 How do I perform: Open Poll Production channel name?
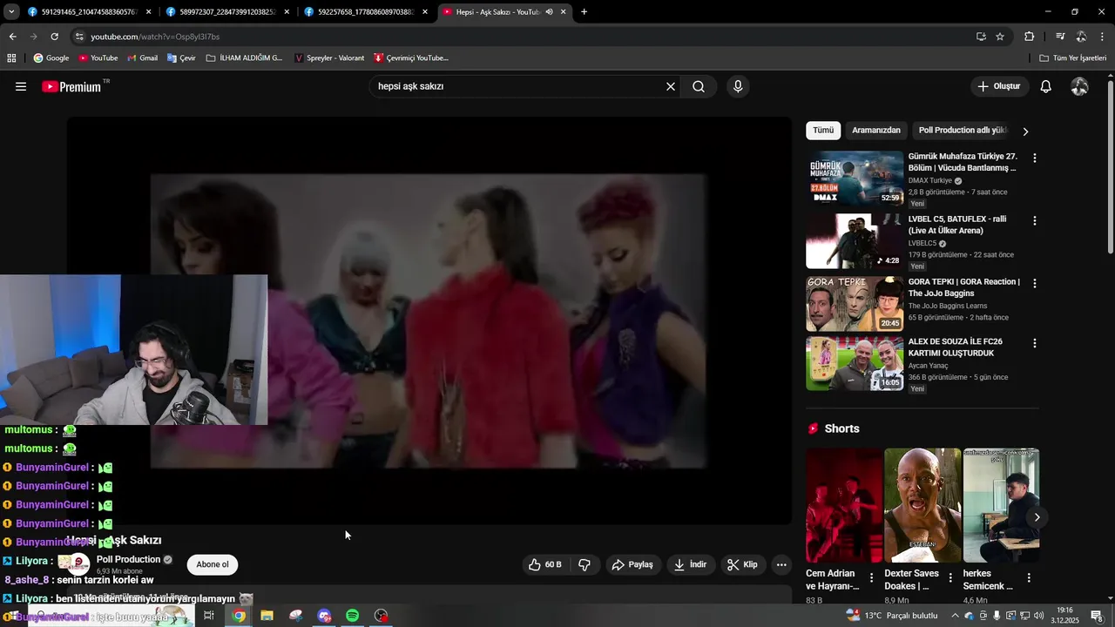129,559
